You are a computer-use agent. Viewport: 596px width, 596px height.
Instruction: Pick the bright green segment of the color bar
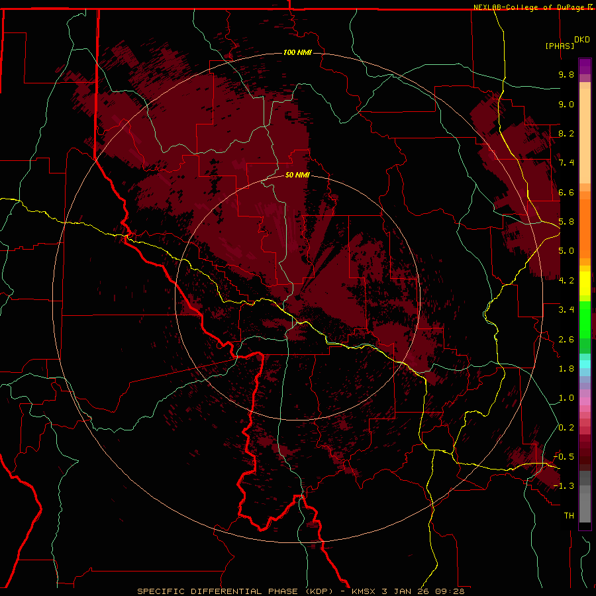click(x=585, y=319)
